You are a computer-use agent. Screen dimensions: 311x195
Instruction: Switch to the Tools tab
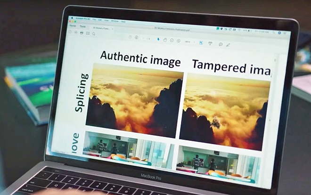pos(82,26)
